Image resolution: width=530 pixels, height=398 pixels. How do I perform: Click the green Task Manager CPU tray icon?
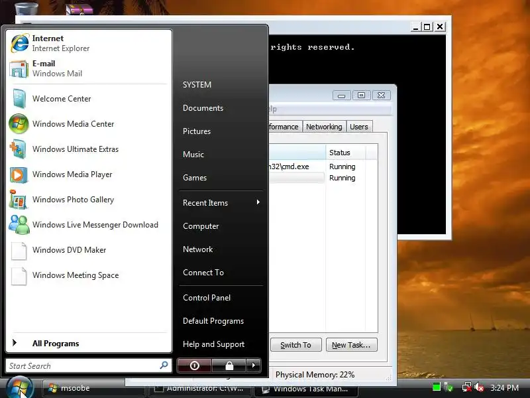[x=437, y=387]
